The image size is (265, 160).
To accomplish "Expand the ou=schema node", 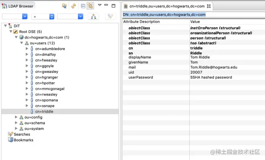I will click(16, 123).
